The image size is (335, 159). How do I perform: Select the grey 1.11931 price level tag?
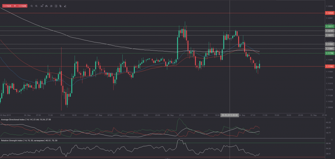click(x=329, y=44)
